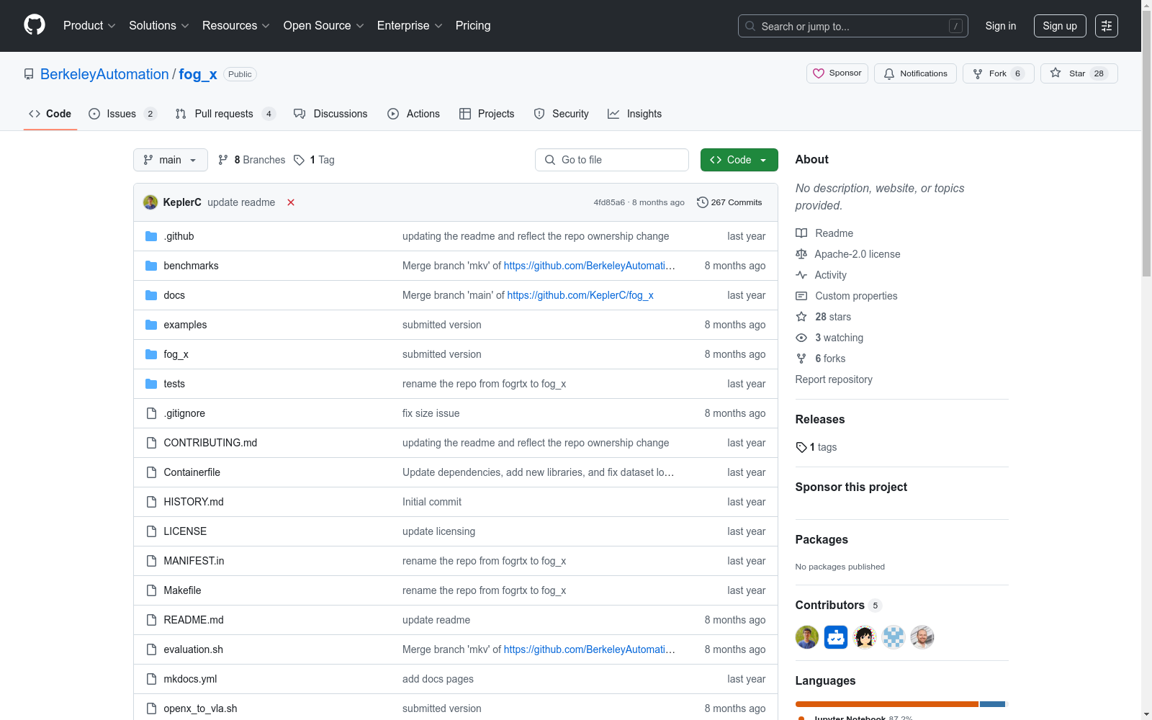Open the Pricing link
The width and height of the screenshot is (1152, 720).
click(x=473, y=26)
